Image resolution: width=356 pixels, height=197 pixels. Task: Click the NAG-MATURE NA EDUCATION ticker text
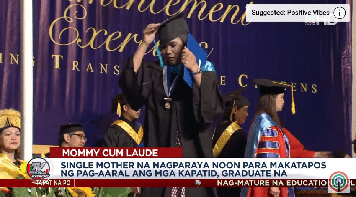(x=273, y=183)
